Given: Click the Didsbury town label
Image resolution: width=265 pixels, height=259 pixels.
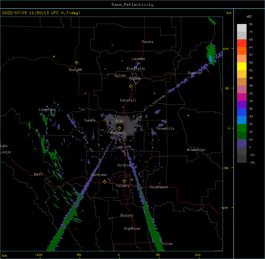Looking at the screenshot, I should click(118, 133).
